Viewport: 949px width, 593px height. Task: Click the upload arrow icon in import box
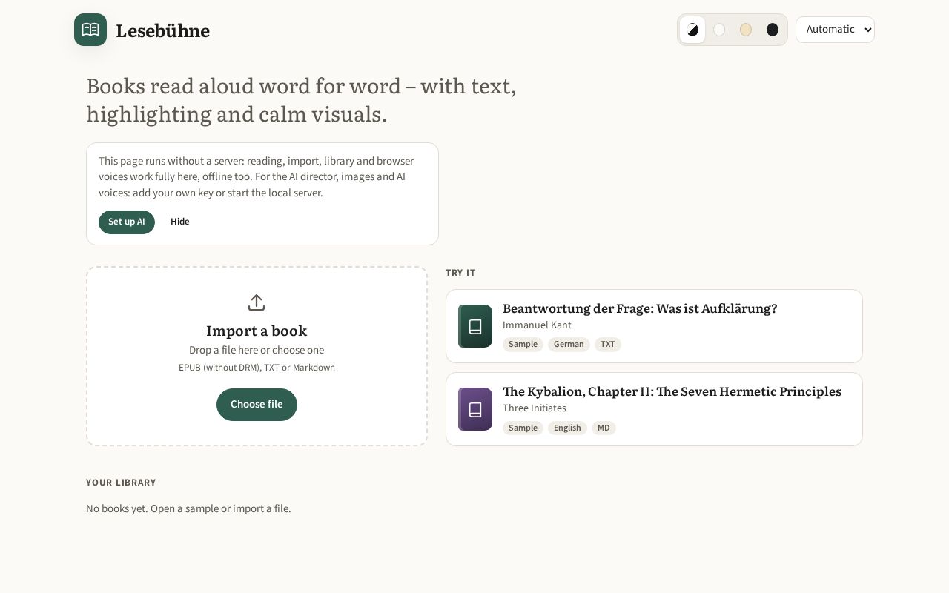pos(257,302)
